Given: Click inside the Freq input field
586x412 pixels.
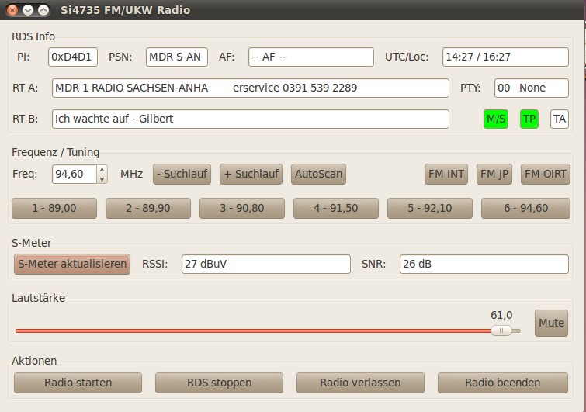Looking at the screenshot, I should coord(74,174).
